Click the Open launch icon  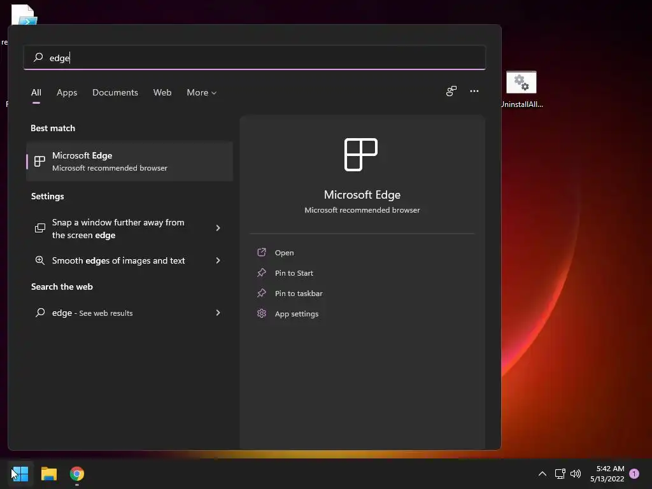(262, 252)
